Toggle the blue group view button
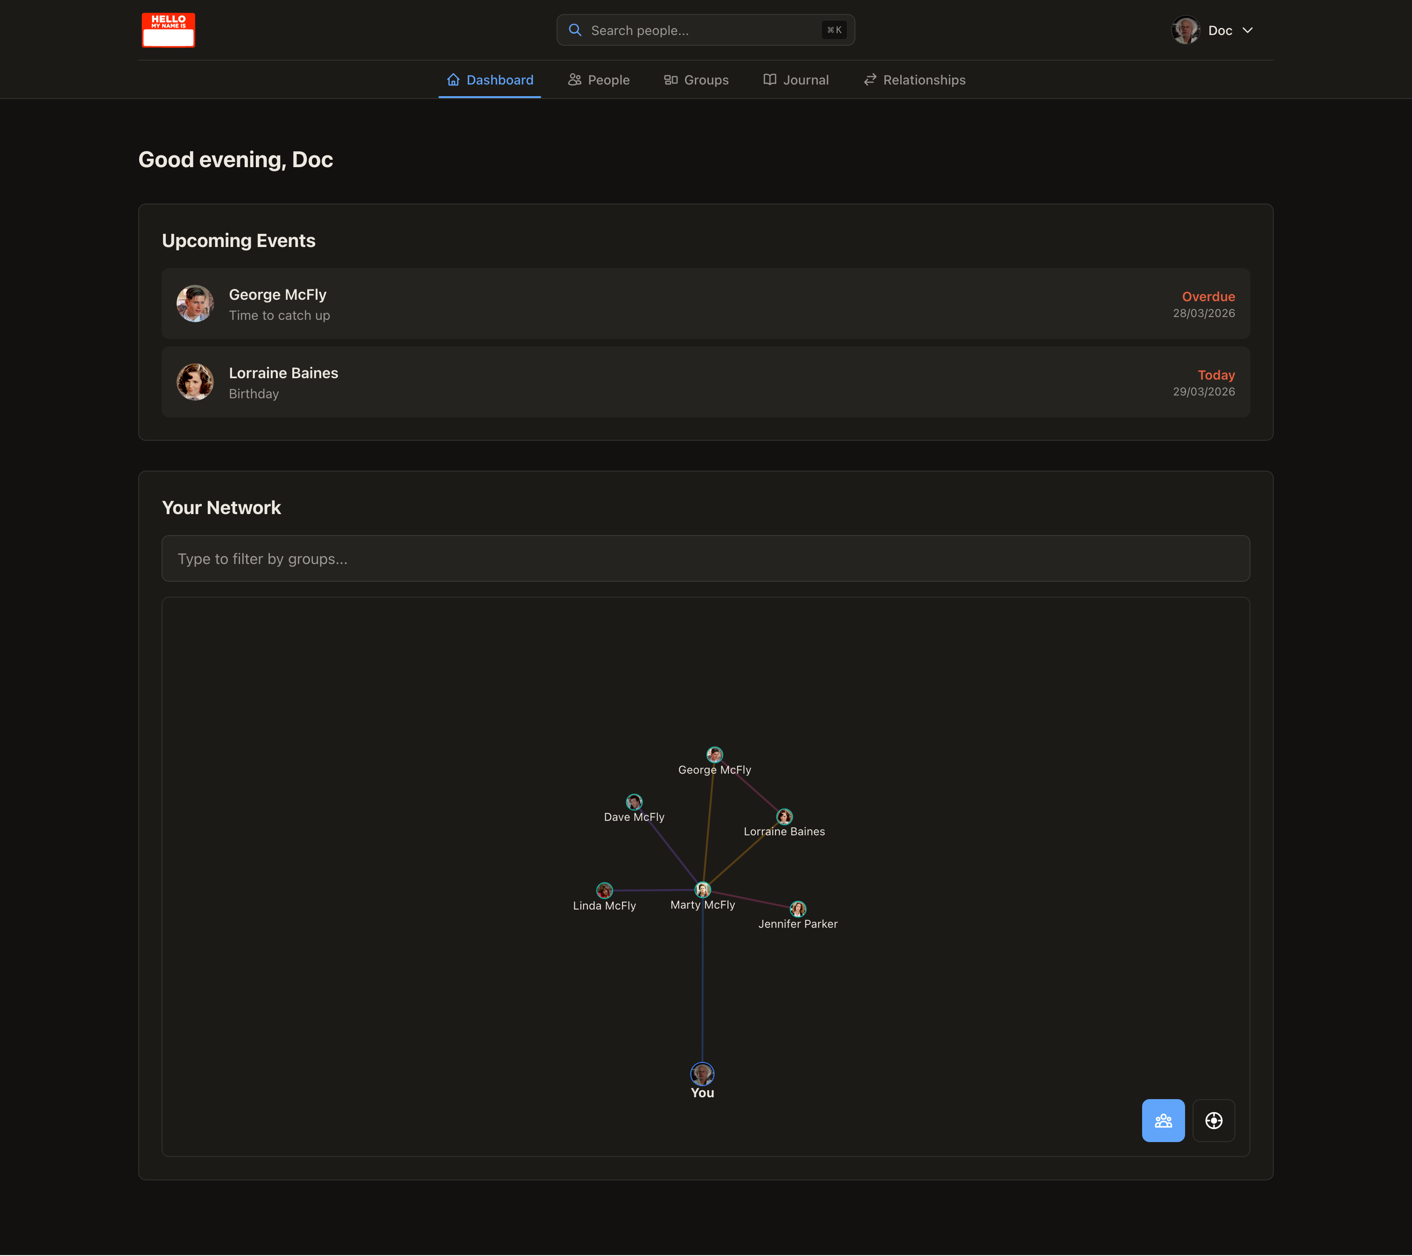Viewport: 1412px width, 1256px height. click(x=1163, y=1121)
